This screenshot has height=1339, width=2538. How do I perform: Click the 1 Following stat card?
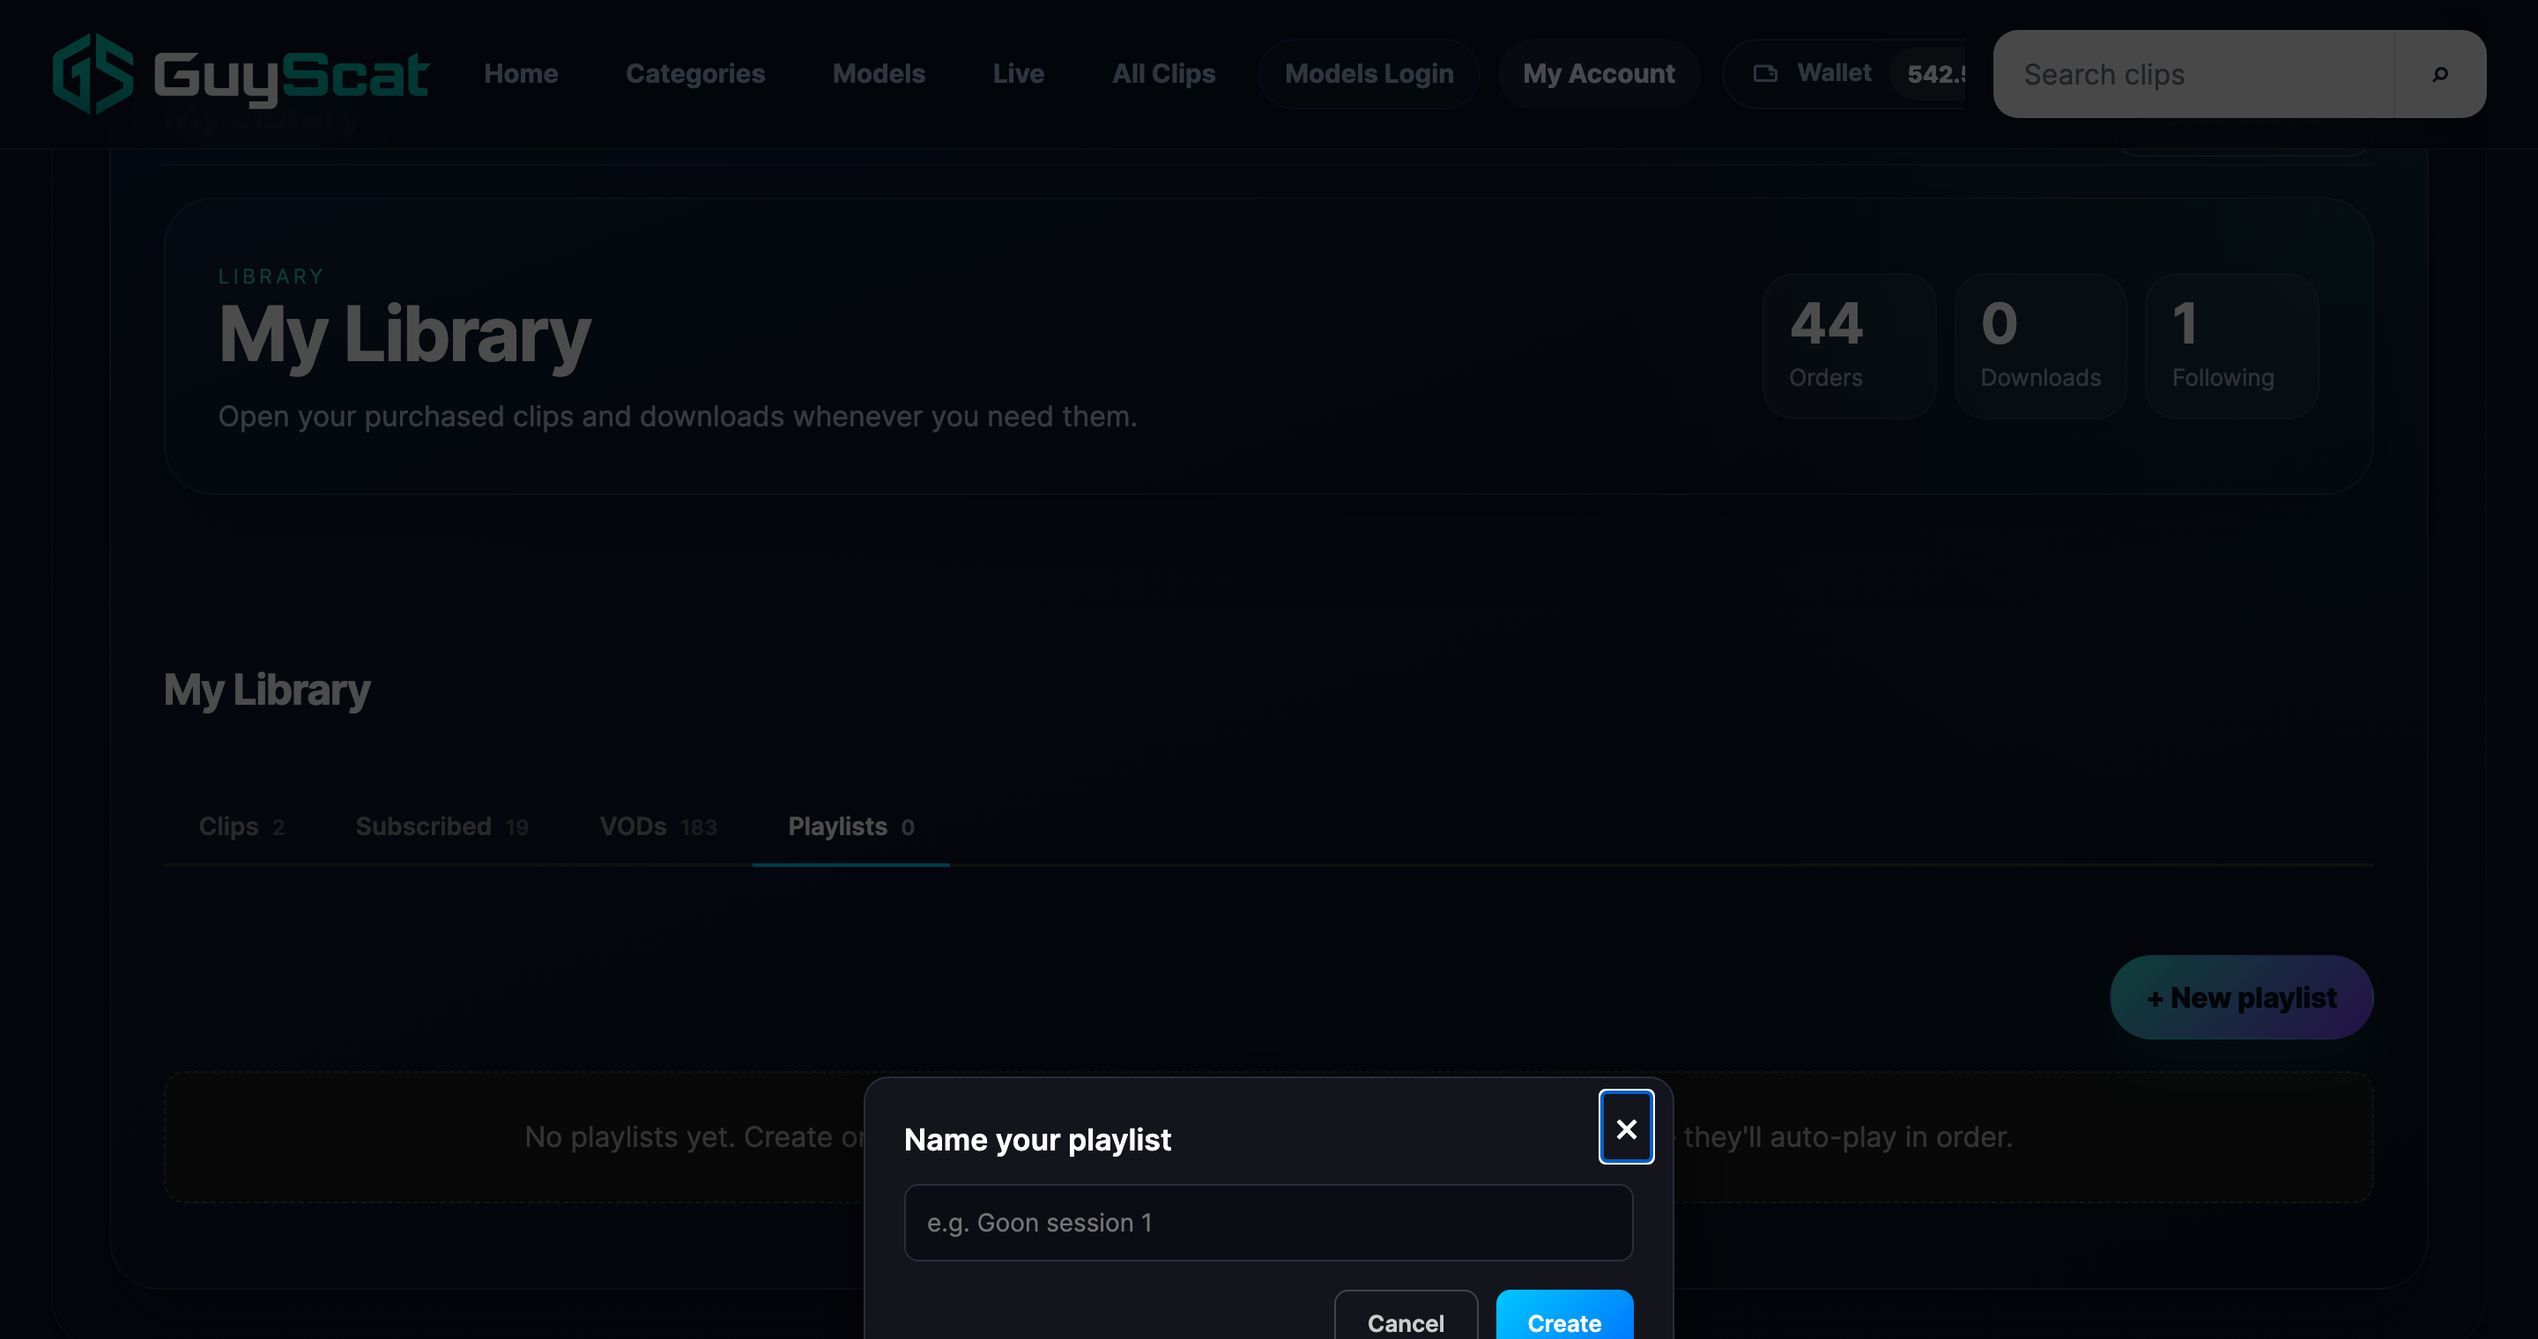click(2231, 345)
